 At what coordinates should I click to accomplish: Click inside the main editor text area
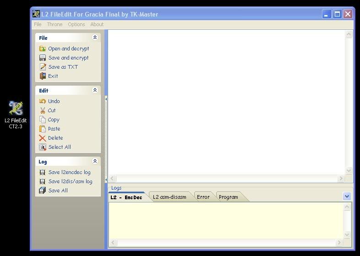click(226, 102)
